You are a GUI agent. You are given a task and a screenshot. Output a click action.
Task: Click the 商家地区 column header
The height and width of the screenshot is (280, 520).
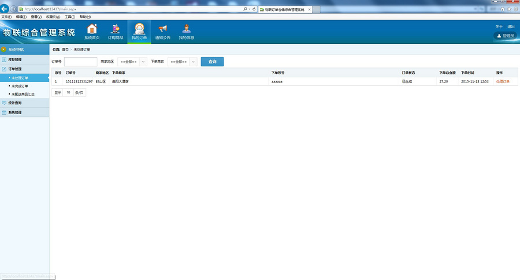click(x=102, y=73)
